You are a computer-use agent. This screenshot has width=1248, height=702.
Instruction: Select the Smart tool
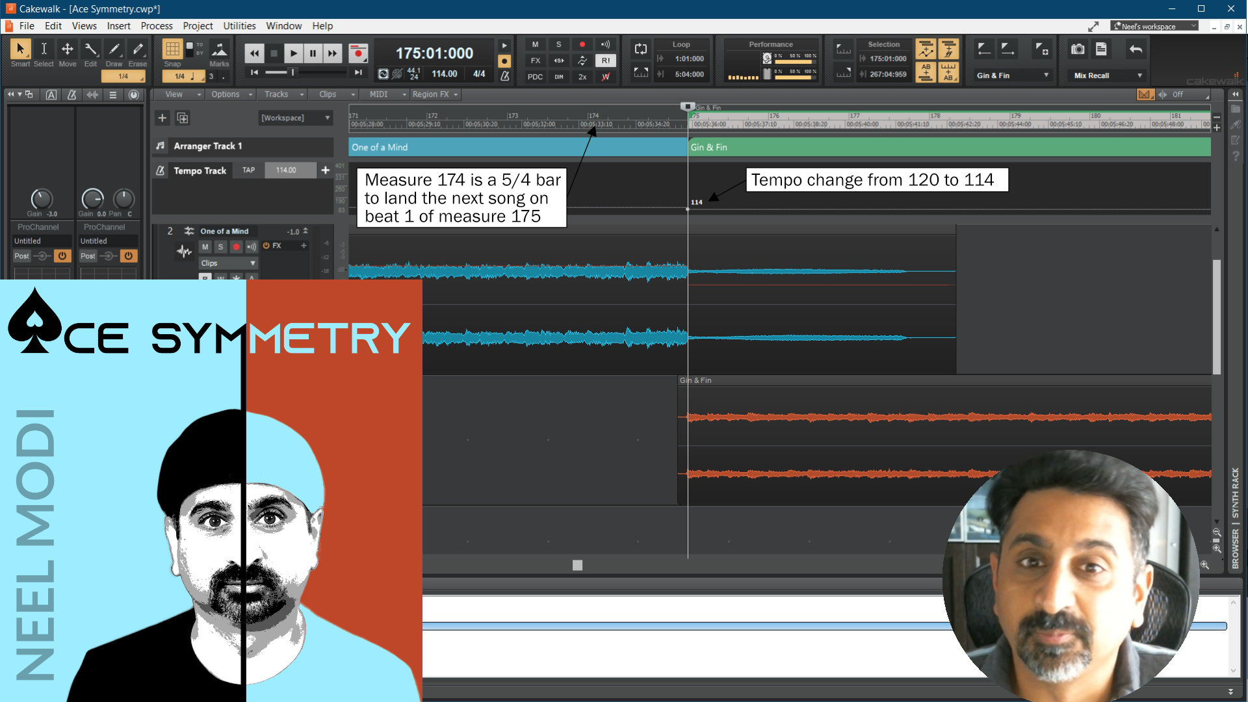coord(20,49)
